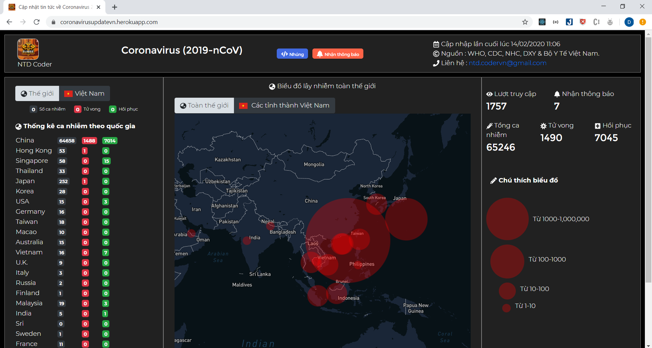
Task: Click the syringe icon beside Tổng ca nhiễm
Action: [x=489, y=126]
